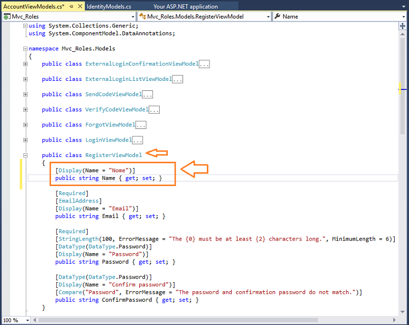Click the Mvc_Roles project icon
The height and width of the screenshot is (325, 409).
pyautogui.click(x=7, y=17)
